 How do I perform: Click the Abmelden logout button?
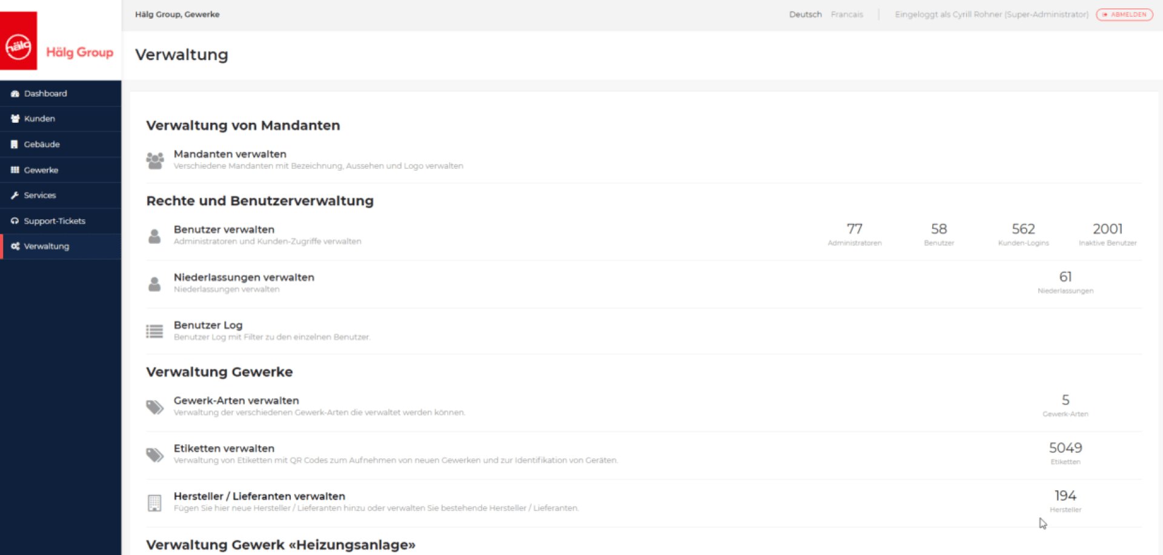[1124, 15]
